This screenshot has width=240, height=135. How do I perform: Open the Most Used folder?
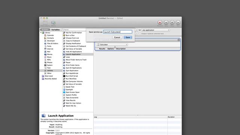(48, 76)
